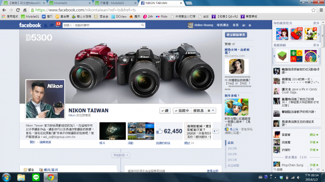Open the browser home page icon
The height and width of the screenshot is (182, 325).
(25, 10)
